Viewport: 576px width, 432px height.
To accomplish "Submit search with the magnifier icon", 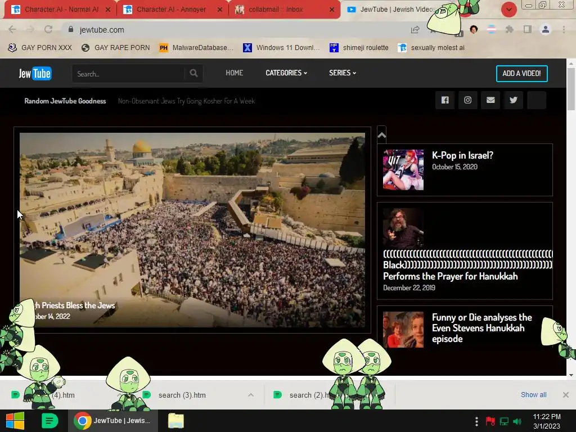I will pos(193,74).
